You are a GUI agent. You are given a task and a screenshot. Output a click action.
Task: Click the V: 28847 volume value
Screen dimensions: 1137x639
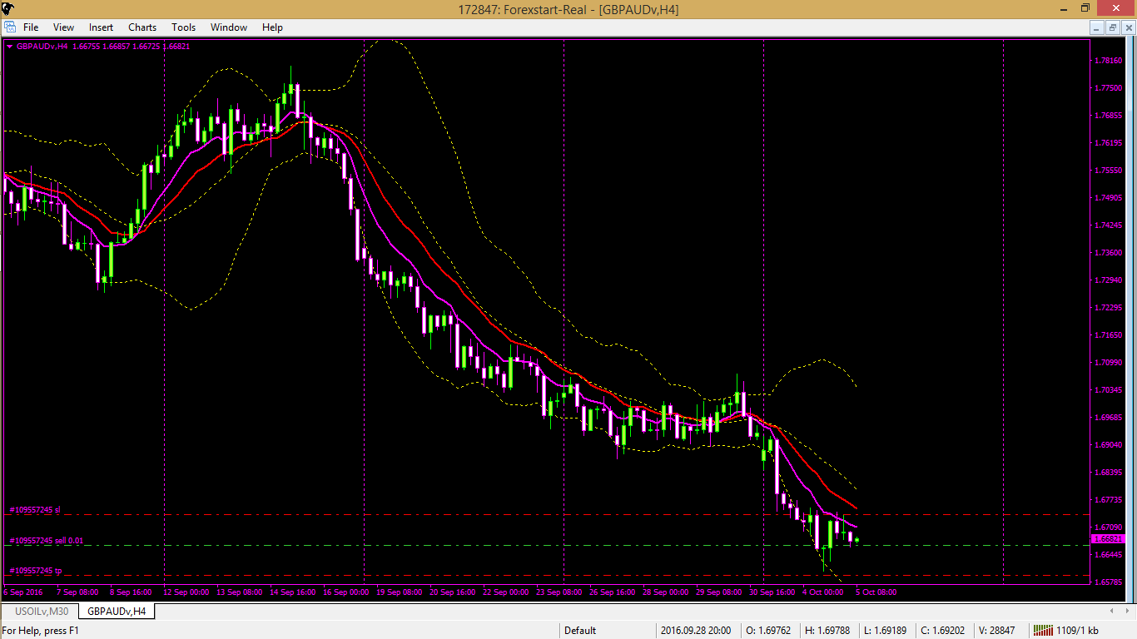click(x=996, y=631)
